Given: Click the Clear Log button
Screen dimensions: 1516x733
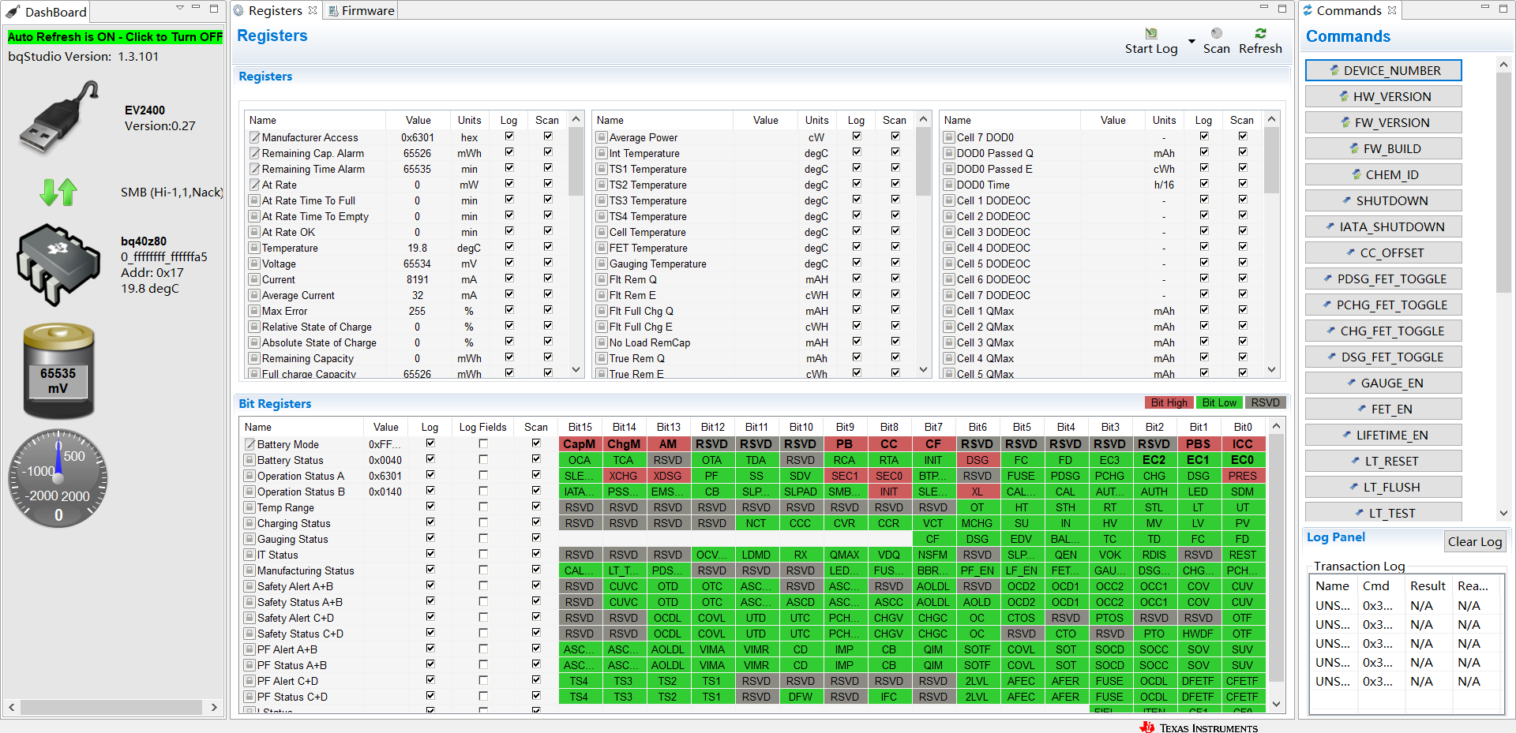Looking at the screenshot, I should (1475, 541).
